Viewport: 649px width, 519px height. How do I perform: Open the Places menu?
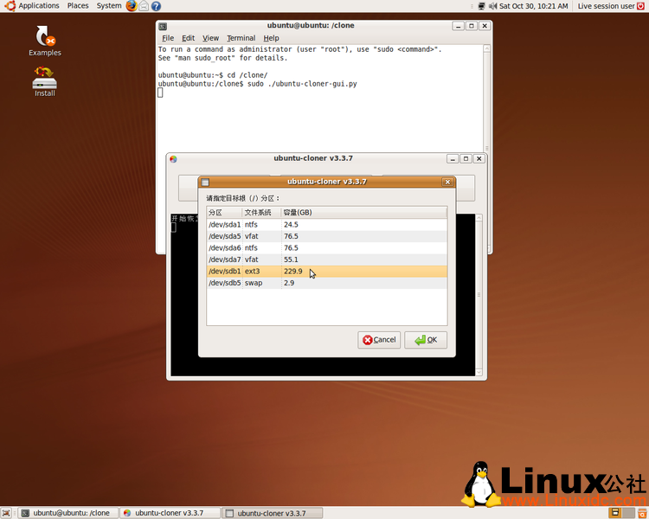click(x=78, y=6)
